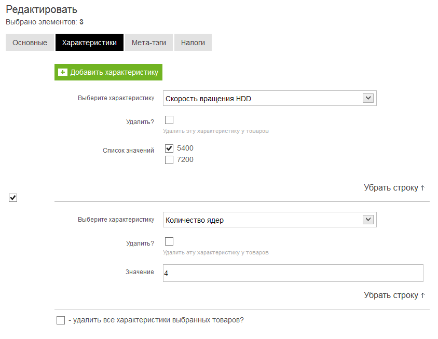
Task: Check the 7200 value checkbox
Action: point(169,160)
